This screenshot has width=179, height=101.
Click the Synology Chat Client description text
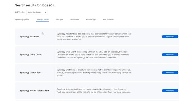point(94,73)
